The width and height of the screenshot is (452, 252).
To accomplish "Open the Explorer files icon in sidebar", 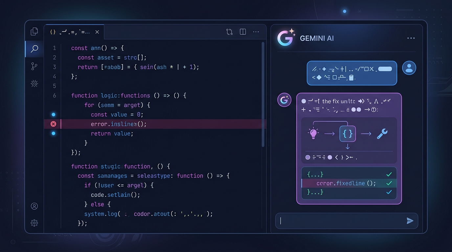I will pos(34,31).
